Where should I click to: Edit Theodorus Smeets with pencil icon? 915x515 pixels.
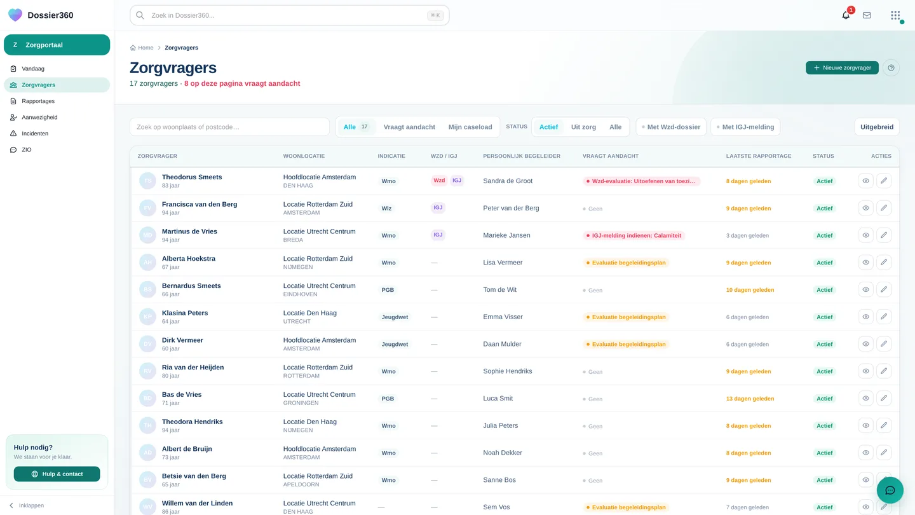883,181
